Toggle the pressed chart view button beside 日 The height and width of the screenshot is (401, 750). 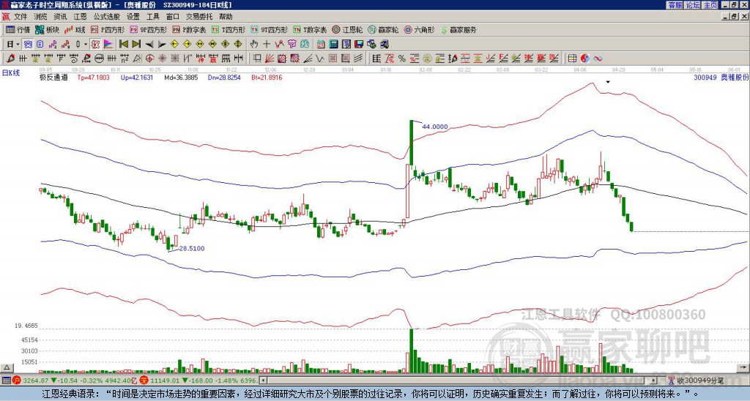(29, 45)
